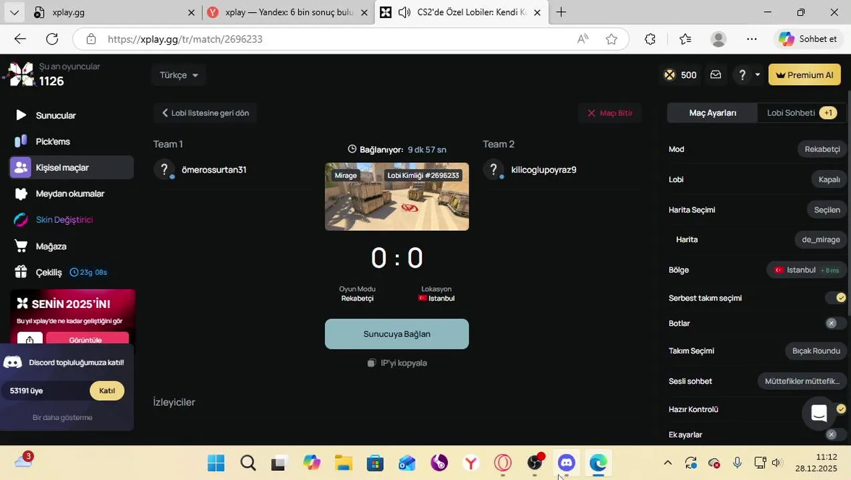
Task: Click the Premium Al button
Action: (x=804, y=75)
